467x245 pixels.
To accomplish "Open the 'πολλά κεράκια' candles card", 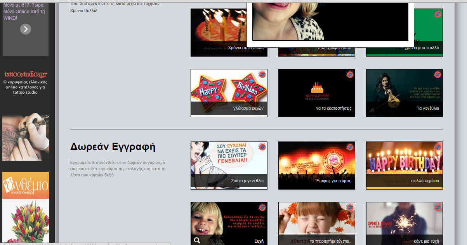I will [405, 165].
